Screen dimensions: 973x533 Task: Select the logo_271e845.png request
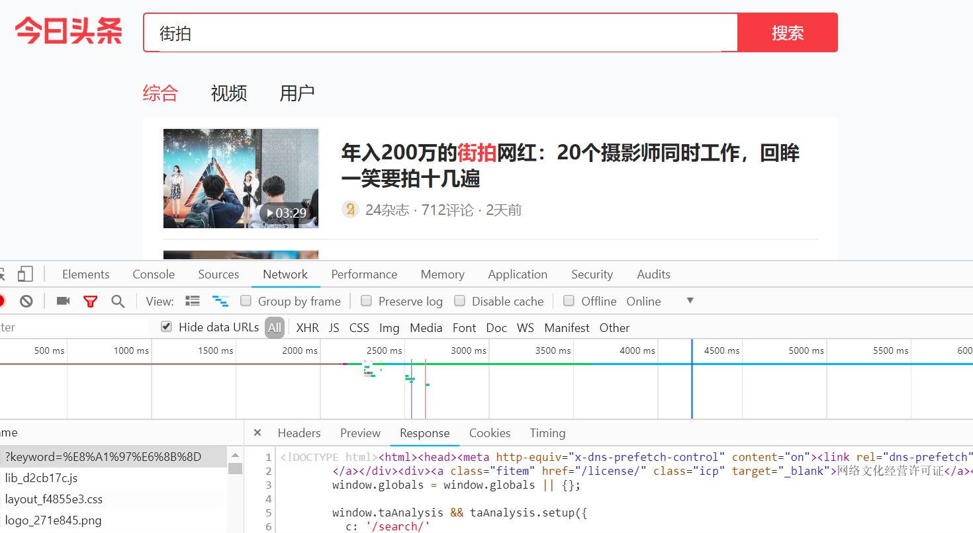[x=113, y=520]
